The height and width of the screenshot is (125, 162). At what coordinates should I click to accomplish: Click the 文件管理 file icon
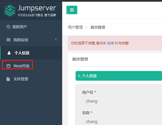click(8, 79)
